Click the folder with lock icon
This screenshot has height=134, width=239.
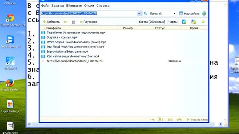tap(193, 22)
